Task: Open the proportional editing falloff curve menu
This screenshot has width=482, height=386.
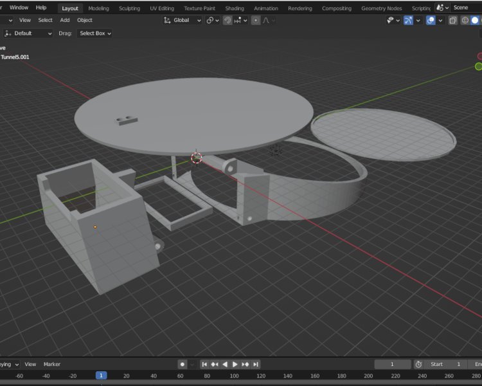Action: 269,21
